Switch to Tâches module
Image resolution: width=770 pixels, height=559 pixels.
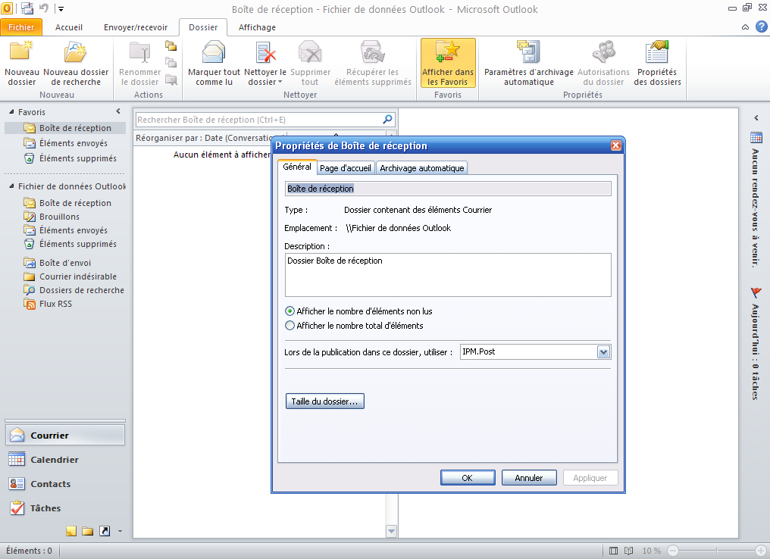[x=65, y=508]
